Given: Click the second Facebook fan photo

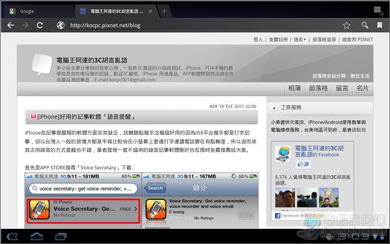Looking at the screenshot, I should 307,198.
